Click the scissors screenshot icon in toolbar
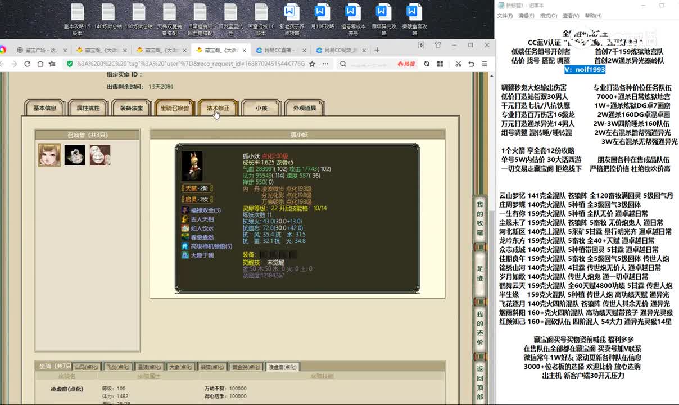The height and width of the screenshot is (405, 679). tap(458, 64)
